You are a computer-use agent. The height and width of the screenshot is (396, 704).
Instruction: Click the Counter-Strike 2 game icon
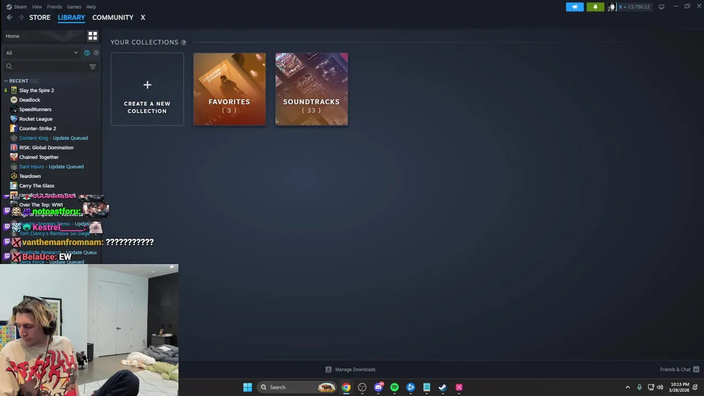pyautogui.click(x=14, y=128)
